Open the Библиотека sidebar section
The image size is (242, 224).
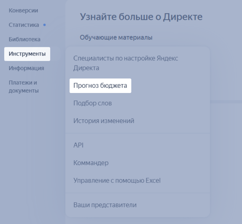25,39
